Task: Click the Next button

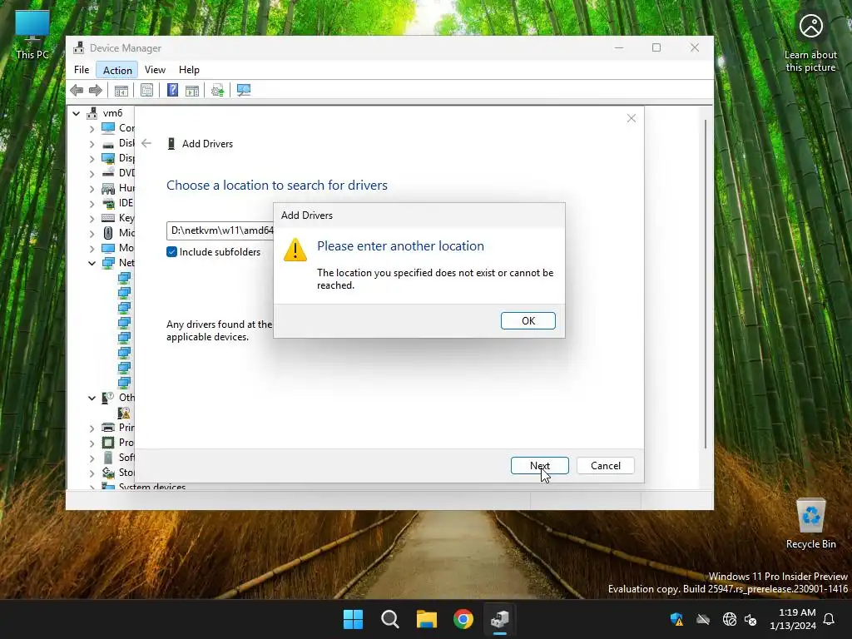Action: click(539, 466)
